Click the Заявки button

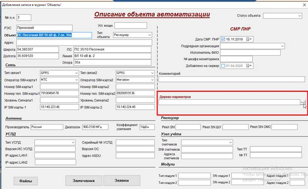point(122,181)
